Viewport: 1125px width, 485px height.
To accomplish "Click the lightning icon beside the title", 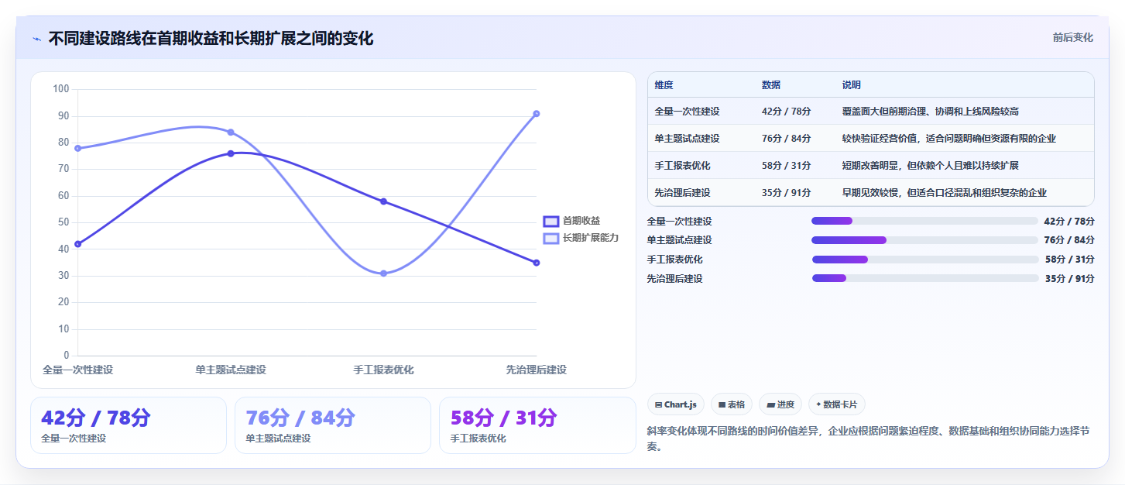I will (x=36, y=39).
